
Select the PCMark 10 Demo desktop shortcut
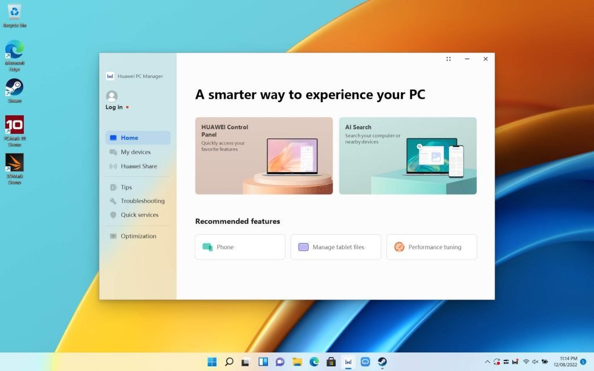[x=15, y=131]
